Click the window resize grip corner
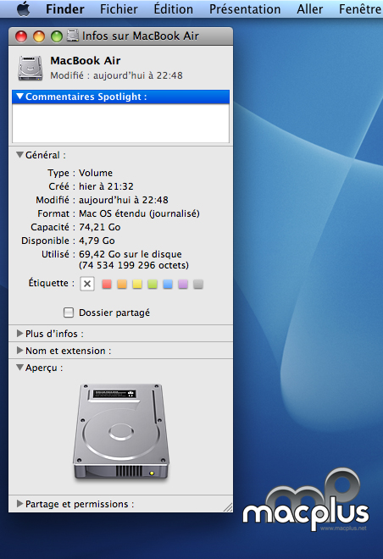The width and height of the screenshot is (383, 559). point(228,507)
